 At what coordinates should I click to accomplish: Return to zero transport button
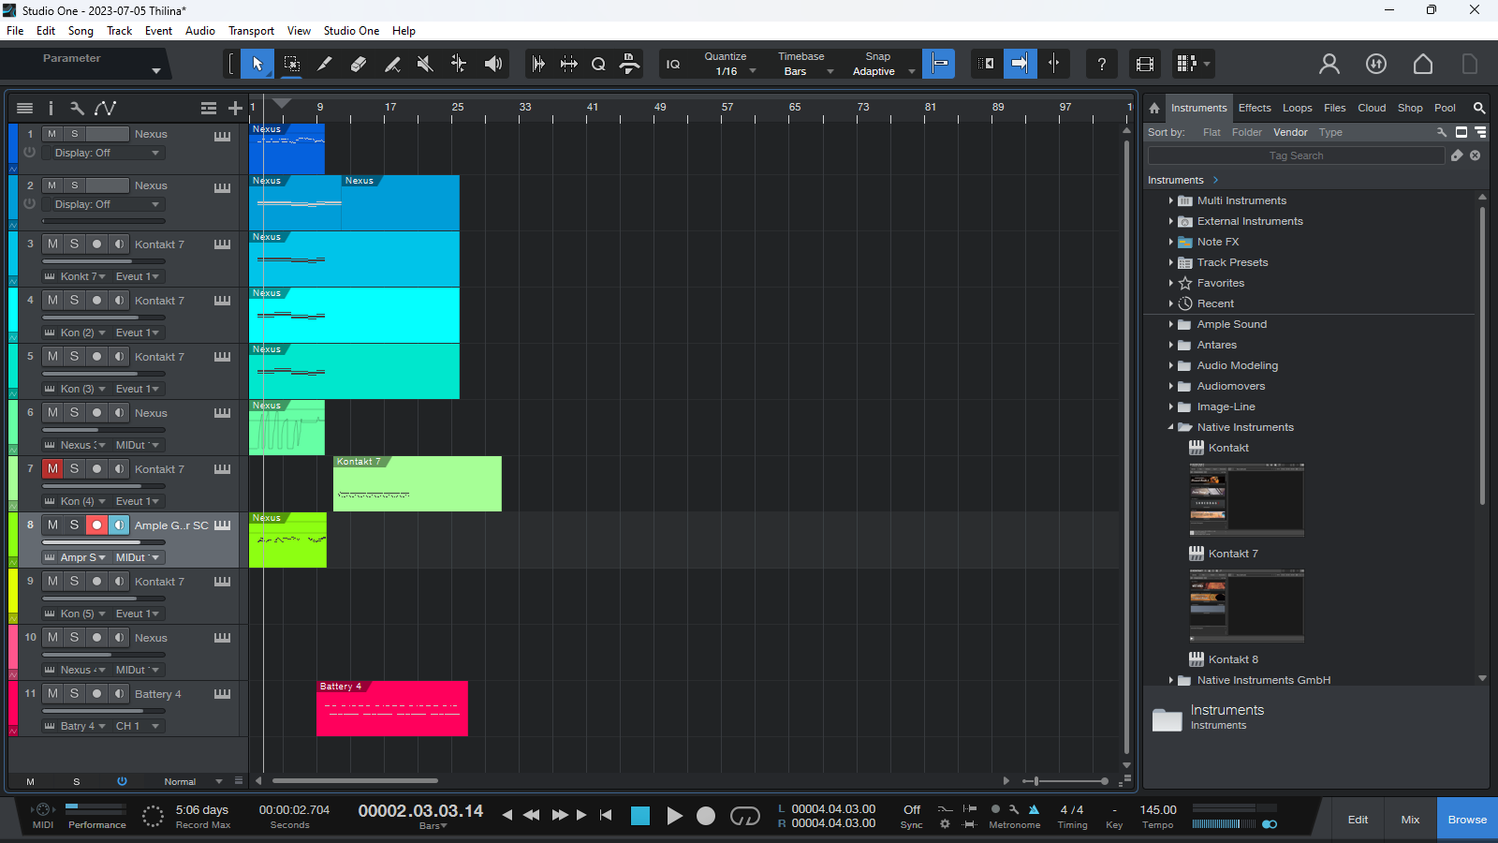pos(606,815)
